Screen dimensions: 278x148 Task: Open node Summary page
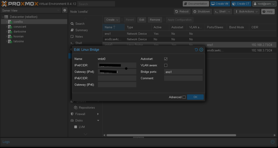pos(81,30)
